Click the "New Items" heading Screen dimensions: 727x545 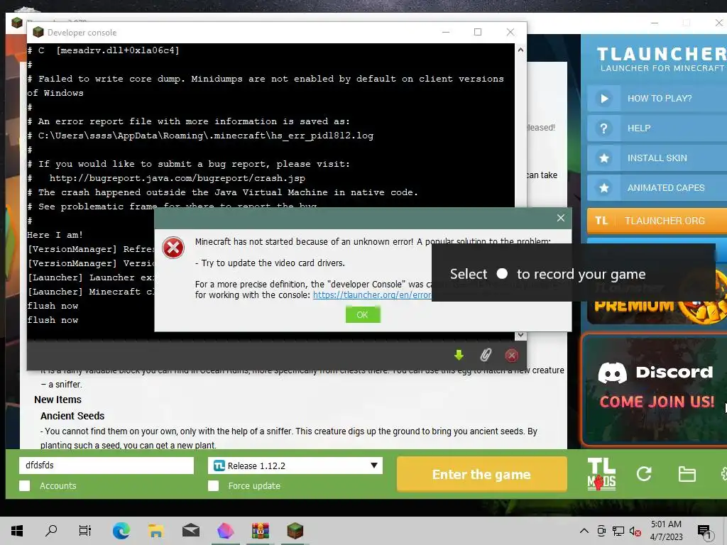58,400
